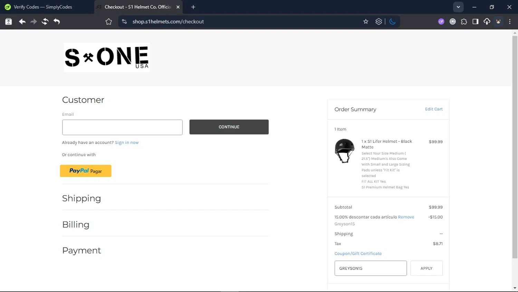The height and width of the screenshot is (292, 518).
Task: Click the 1 Item count text
Action: click(340, 129)
